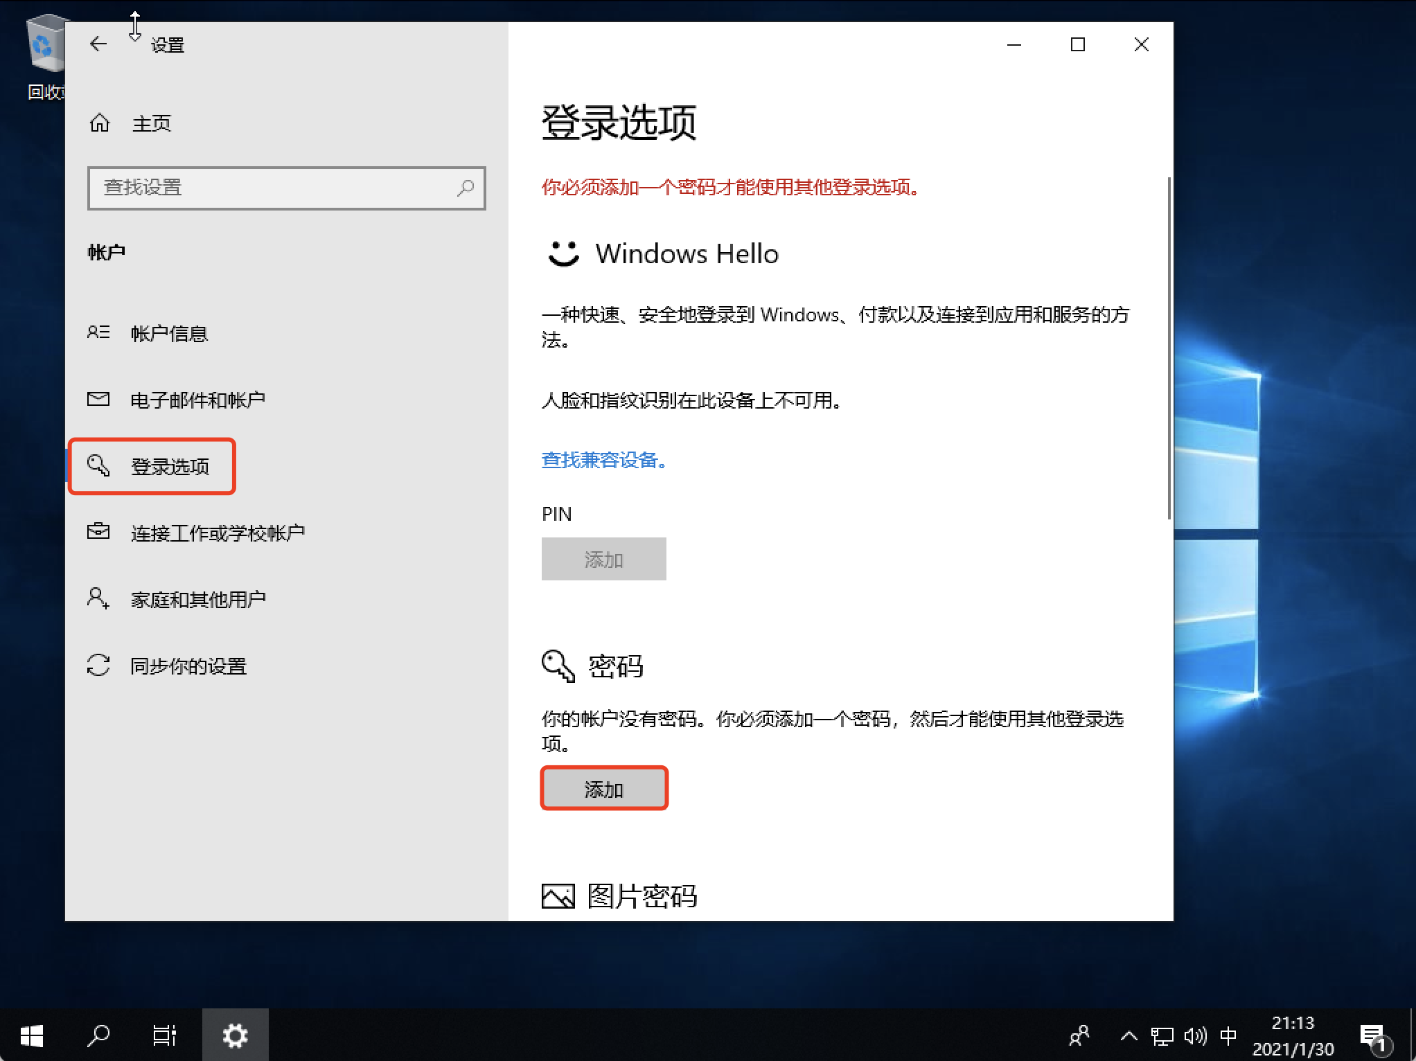Open the volume speaker tray icon
Viewport: 1416px width, 1061px height.
[1195, 1036]
